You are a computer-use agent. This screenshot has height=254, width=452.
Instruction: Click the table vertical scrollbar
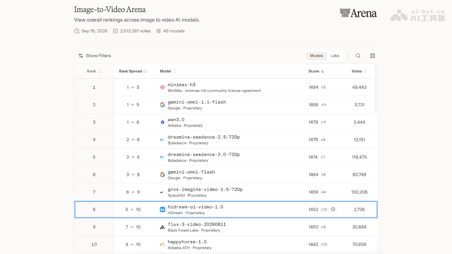[x=376, y=88]
